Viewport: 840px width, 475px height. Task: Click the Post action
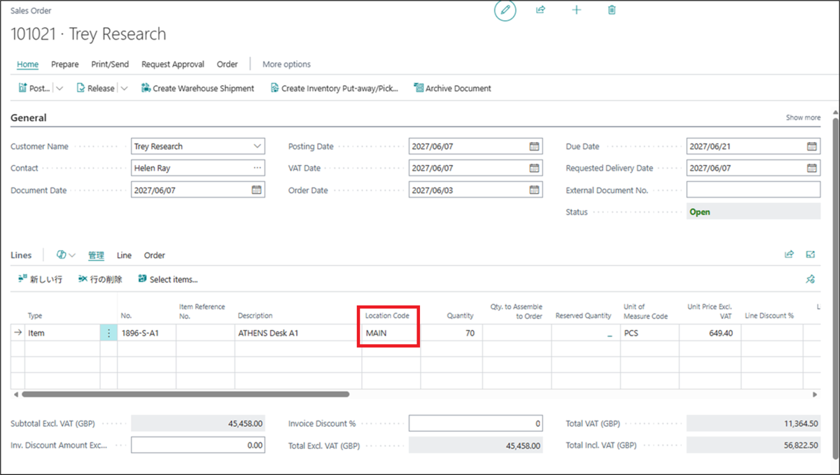click(34, 89)
